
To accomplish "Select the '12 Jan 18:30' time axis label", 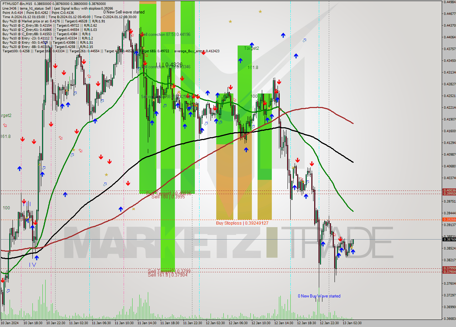I will [306, 323].
